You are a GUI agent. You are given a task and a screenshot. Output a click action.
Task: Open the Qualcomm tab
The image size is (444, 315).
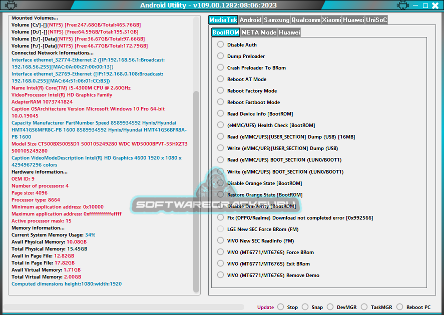[x=306, y=20]
